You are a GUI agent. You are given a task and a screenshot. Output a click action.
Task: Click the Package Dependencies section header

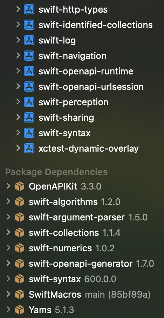[x=56, y=172]
